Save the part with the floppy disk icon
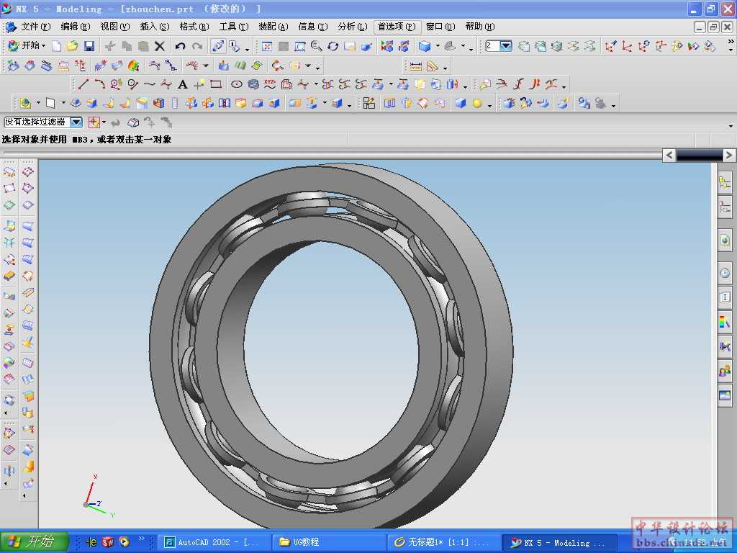The image size is (737, 553). tap(89, 46)
